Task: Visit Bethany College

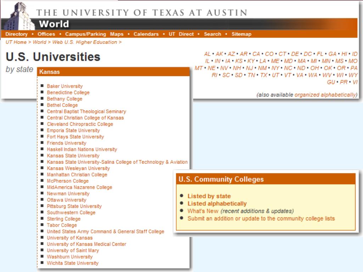Action: coord(65,99)
